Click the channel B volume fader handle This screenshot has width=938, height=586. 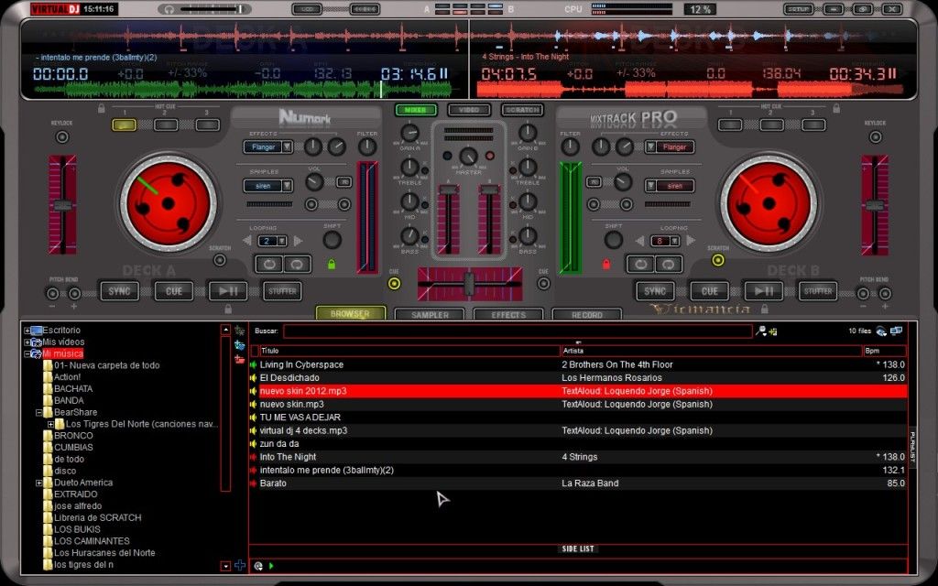(489, 190)
